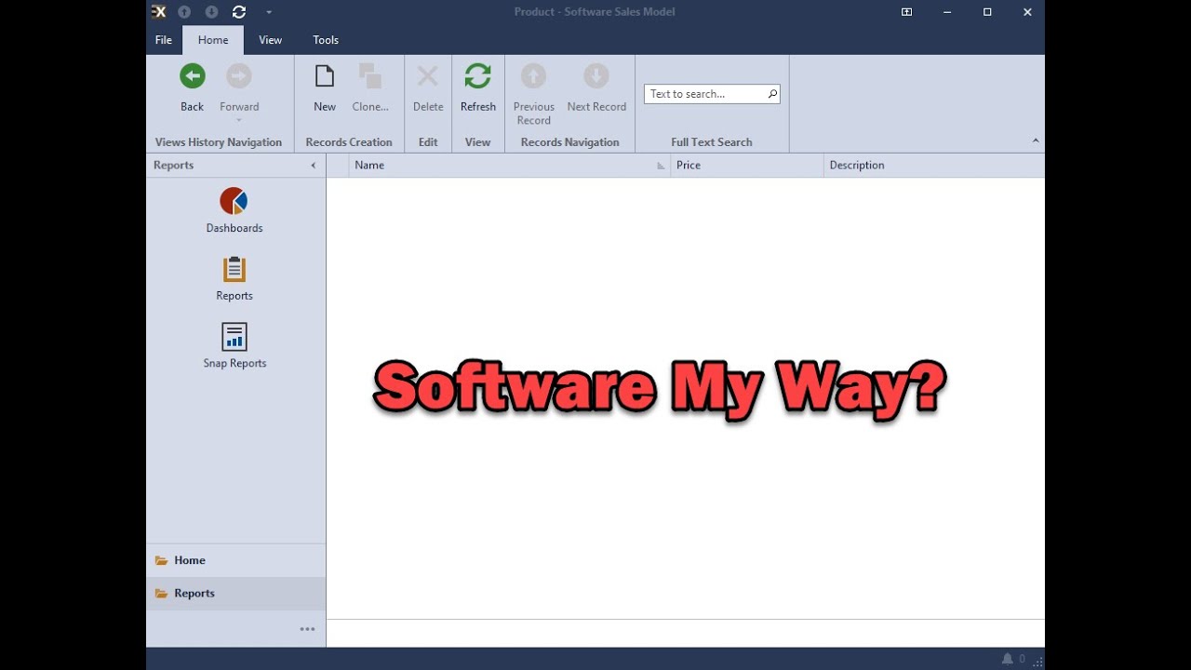This screenshot has height=670, width=1191.
Task: Open Reports with the clipboard icon
Action: [x=234, y=278]
